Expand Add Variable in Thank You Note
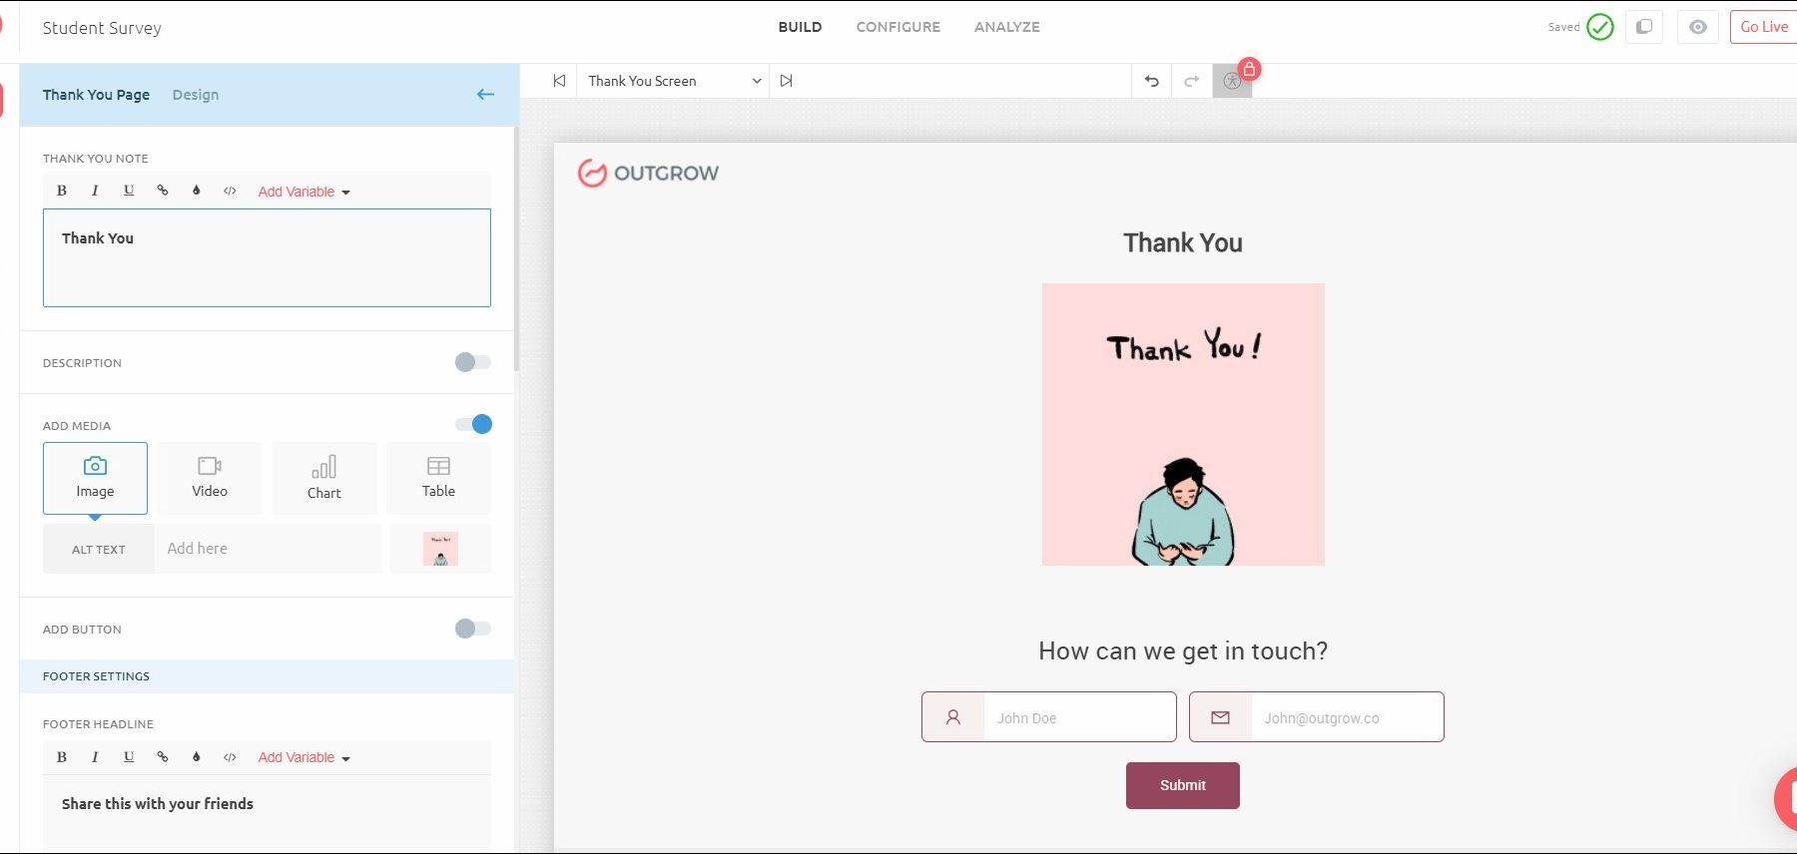1797x854 pixels. coord(303,192)
